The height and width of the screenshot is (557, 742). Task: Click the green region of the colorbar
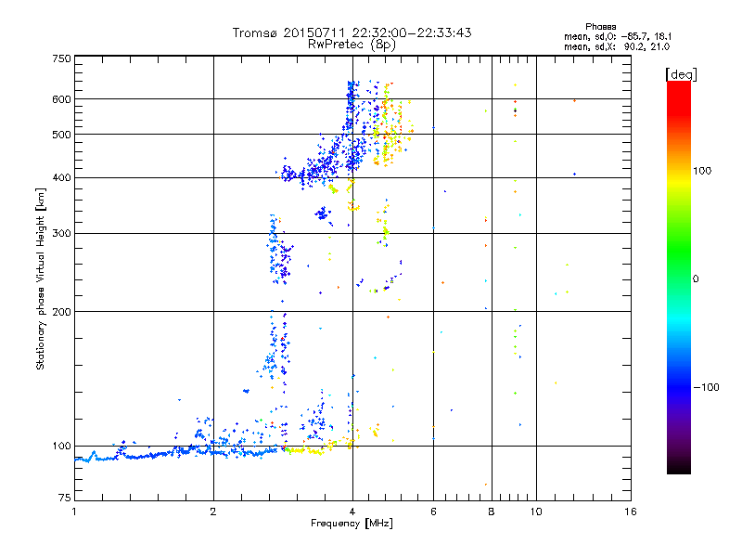[679, 246]
